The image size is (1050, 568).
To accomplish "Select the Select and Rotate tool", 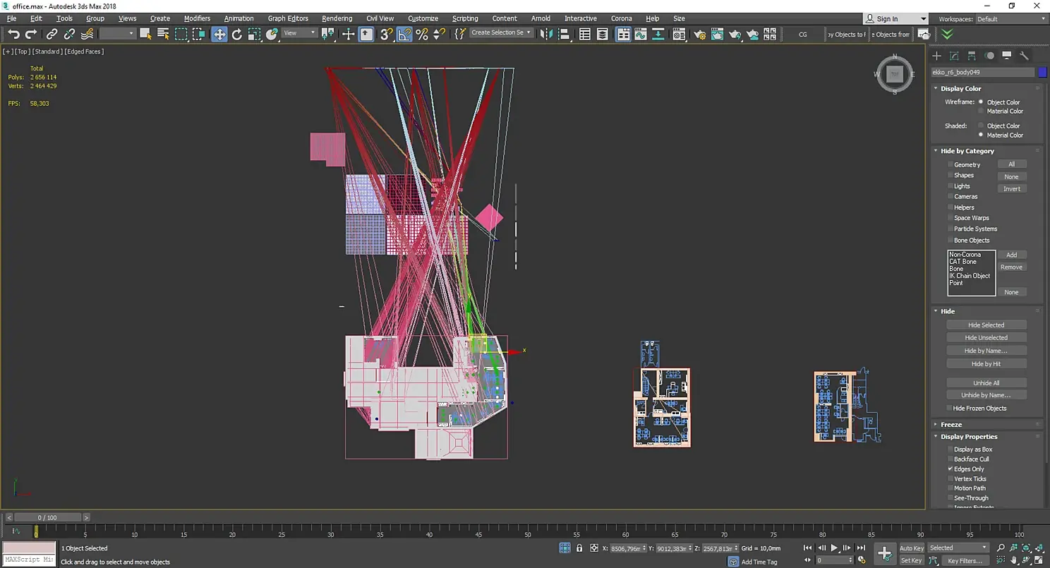I will coord(237,34).
